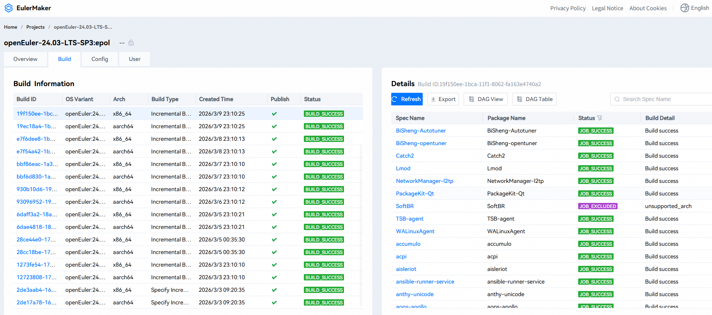This screenshot has height=315, width=712.
Task: Click the OS Variant column header
Action: point(80,99)
